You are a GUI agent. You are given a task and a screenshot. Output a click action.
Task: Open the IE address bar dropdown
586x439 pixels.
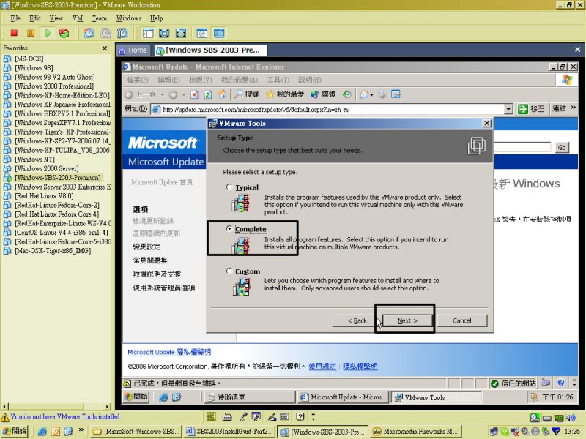[508, 109]
